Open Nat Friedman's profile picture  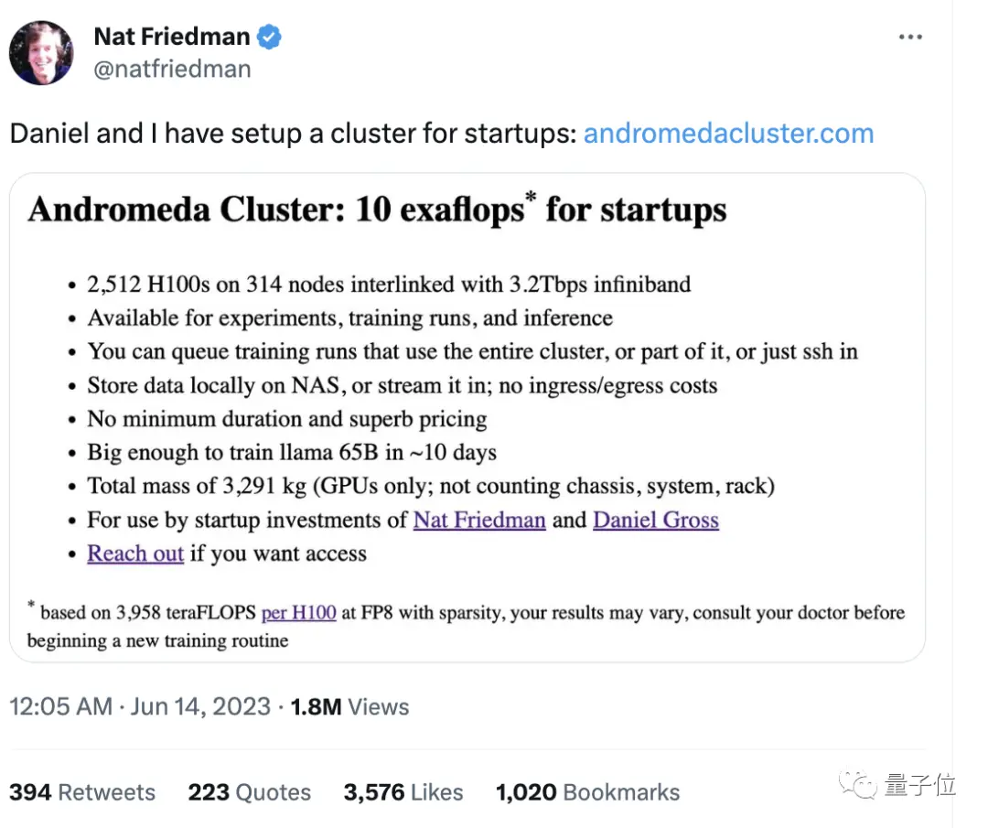tap(41, 53)
